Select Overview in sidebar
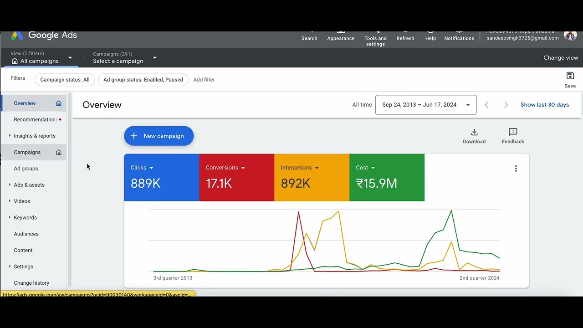 [34, 103]
